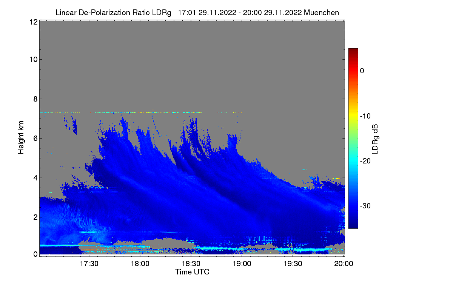
Task: Click the 18:30 time tick label
Action: (x=191, y=264)
